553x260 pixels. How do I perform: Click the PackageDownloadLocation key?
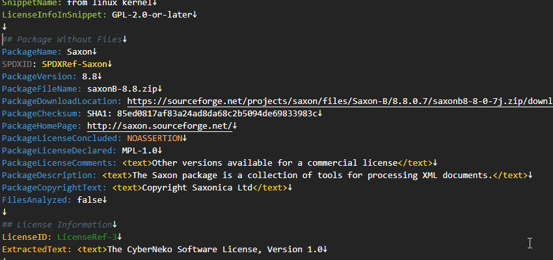[x=61, y=101]
